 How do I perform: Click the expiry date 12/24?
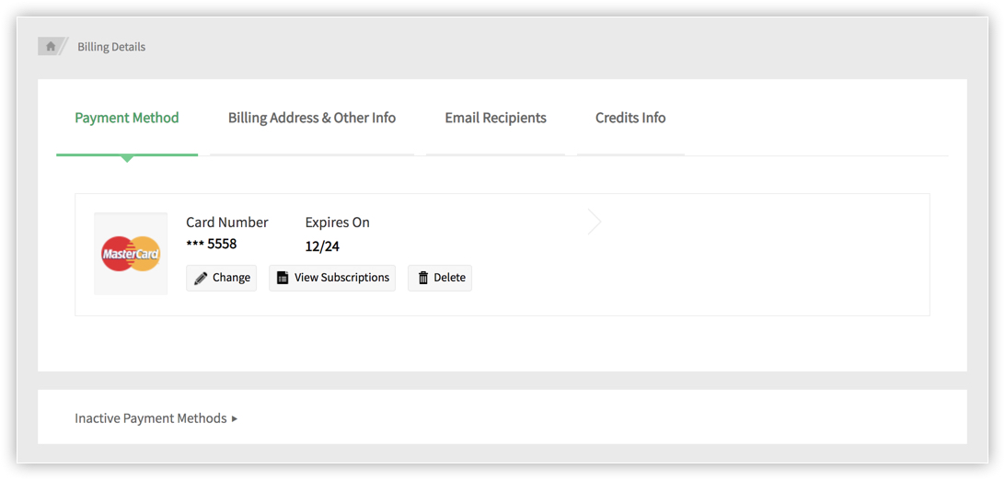point(322,246)
